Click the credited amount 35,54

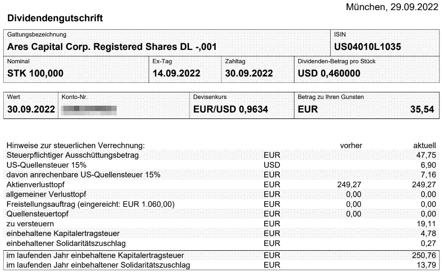(x=422, y=109)
